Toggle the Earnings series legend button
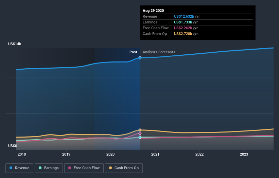The width and height of the screenshot is (279, 178). pyautogui.click(x=49, y=168)
